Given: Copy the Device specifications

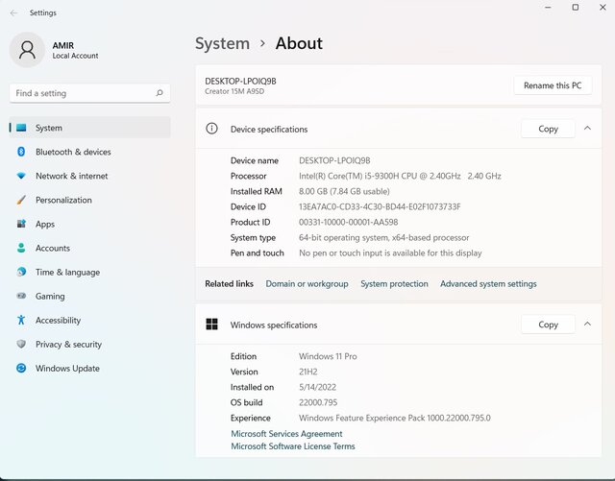Looking at the screenshot, I should pos(548,129).
